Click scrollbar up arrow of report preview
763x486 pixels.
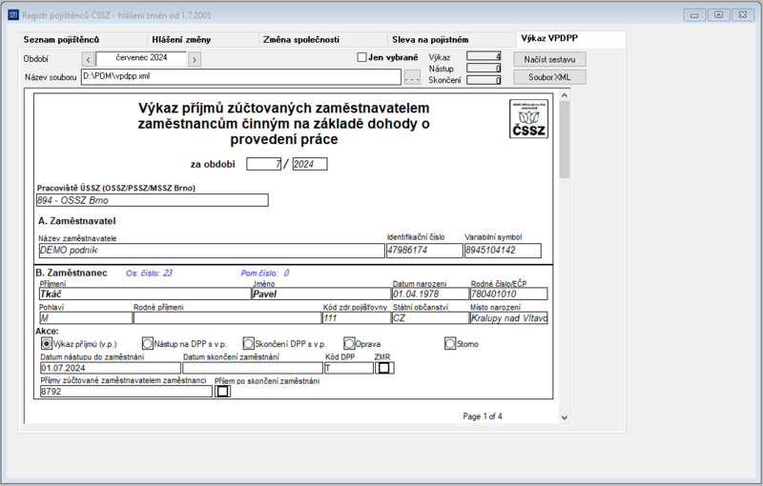click(x=564, y=95)
